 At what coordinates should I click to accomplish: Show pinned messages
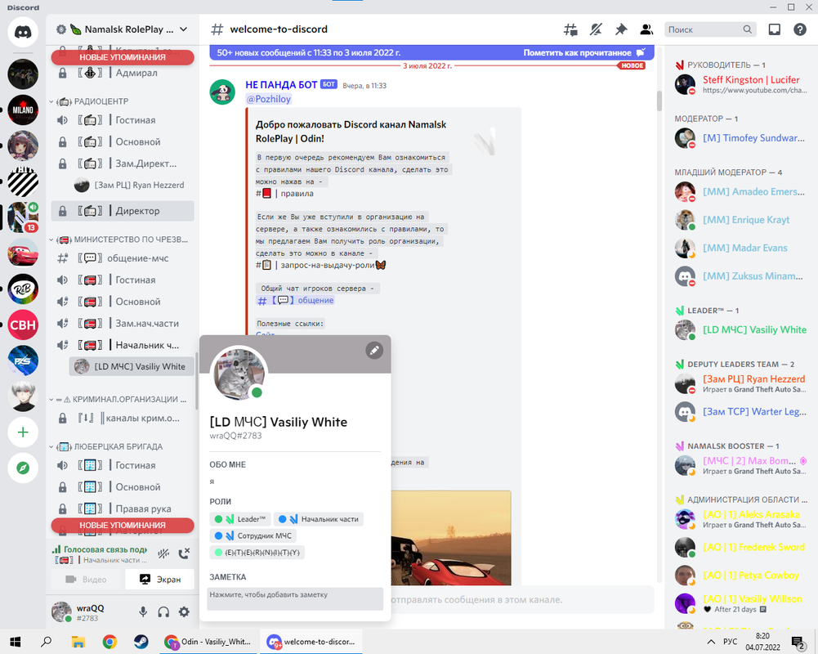621,29
